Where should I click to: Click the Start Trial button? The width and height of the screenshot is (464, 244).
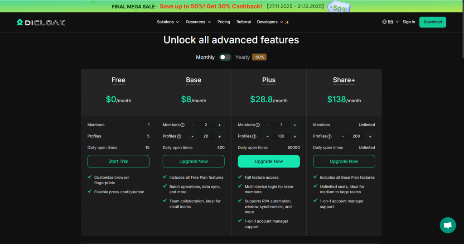pyautogui.click(x=118, y=161)
